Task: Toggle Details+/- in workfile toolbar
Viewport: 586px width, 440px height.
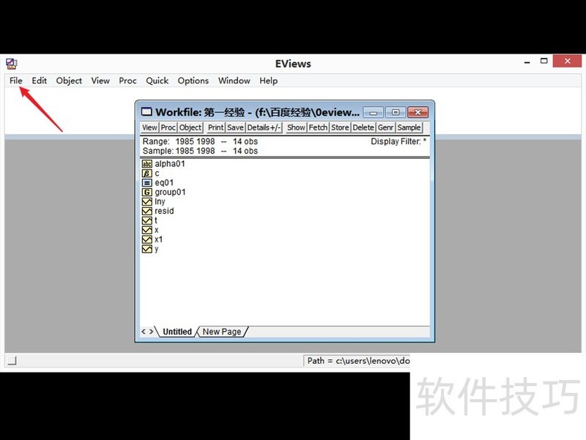Action: tap(264, 127)
